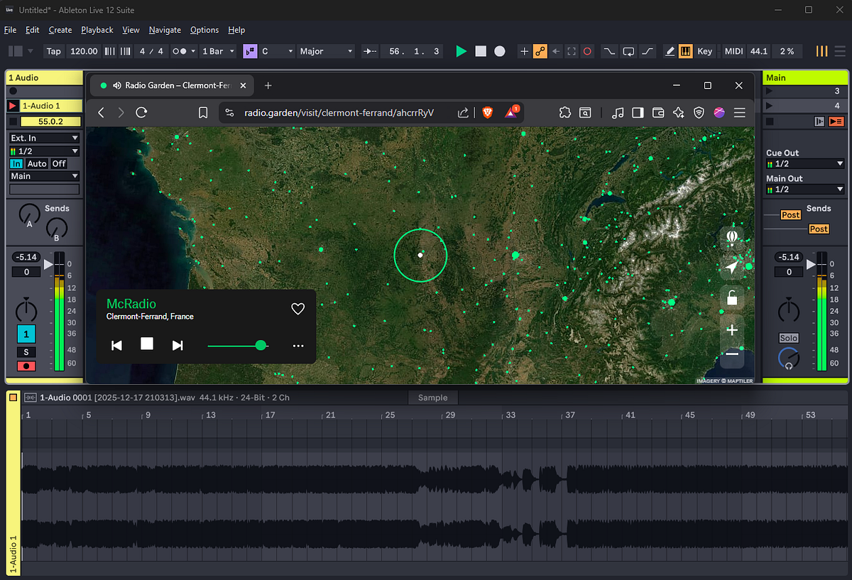
Task: Click the 44.1 sample rate indicator
Action: pos(759,51)
